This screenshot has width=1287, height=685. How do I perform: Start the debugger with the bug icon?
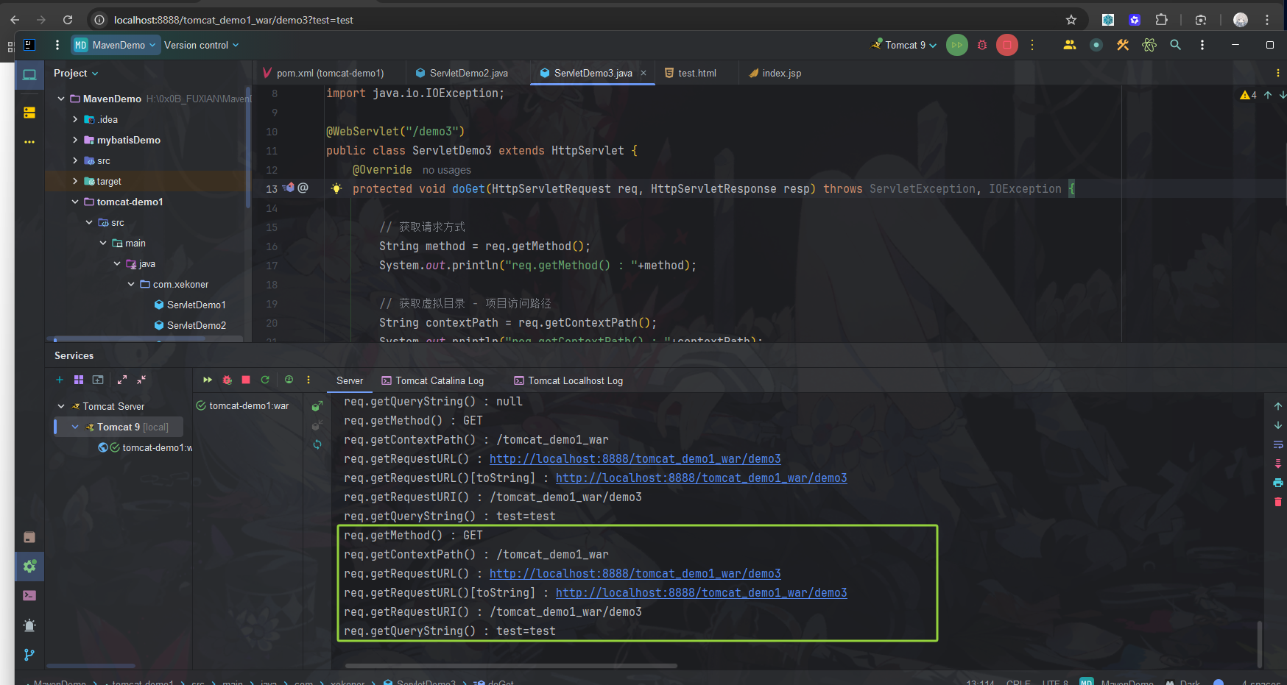(x=982, y=45)
